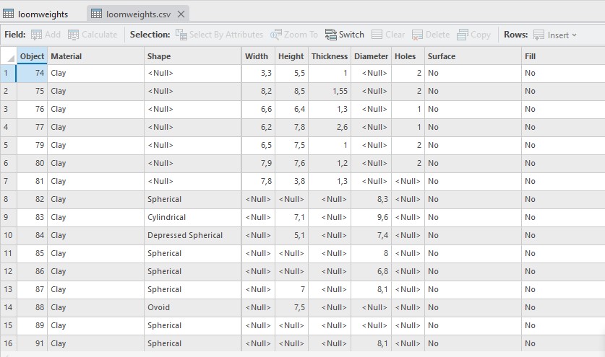Click the Add field icon

[37, 35]
